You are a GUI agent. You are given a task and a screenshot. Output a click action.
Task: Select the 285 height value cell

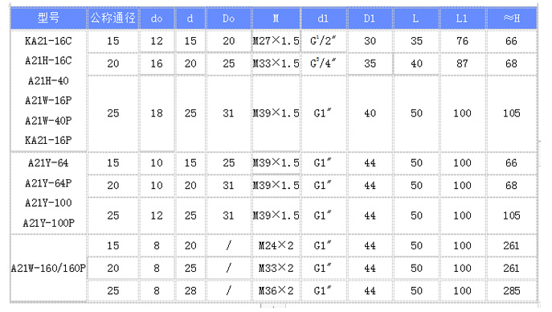[512, 290]
